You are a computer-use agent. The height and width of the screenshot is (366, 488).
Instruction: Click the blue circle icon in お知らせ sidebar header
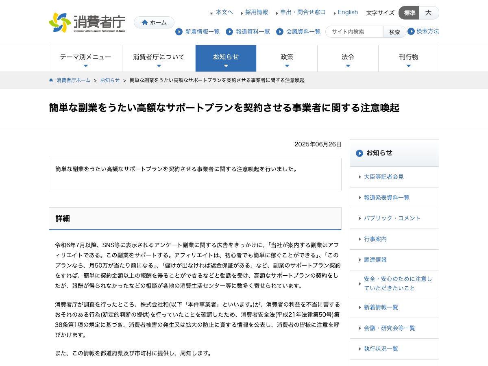point(359,153)
